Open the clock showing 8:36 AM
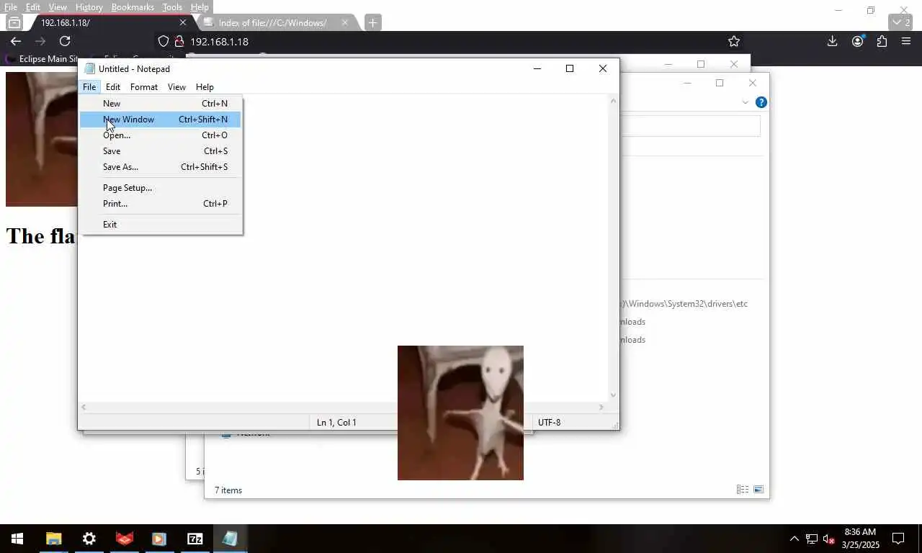 point(860,539)
